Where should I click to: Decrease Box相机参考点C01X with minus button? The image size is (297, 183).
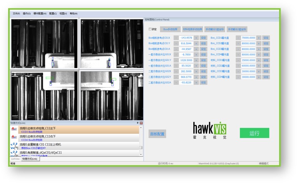[x=176, y=38]
